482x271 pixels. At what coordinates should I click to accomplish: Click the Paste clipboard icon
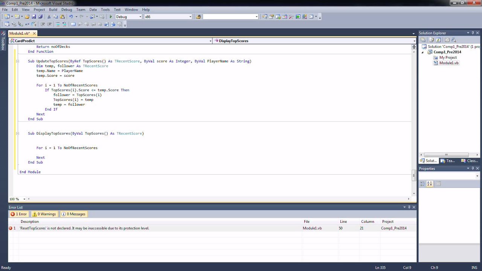pos(62,17)
